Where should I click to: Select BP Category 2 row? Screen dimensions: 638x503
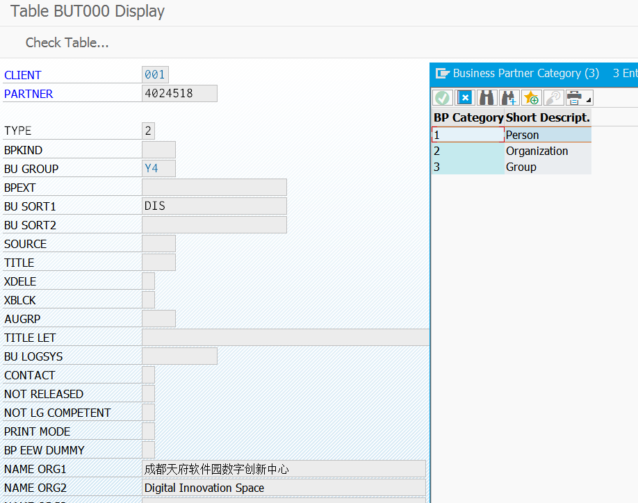pos(468,151)
